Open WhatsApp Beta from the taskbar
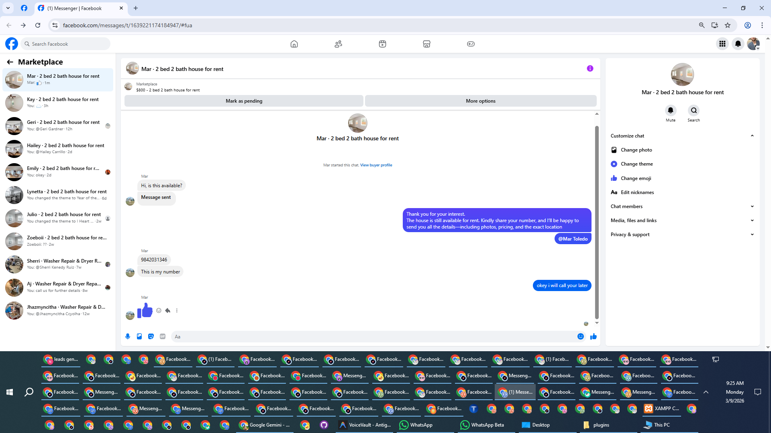The height and width of the screenshot is (433, 771). (482, 425)
